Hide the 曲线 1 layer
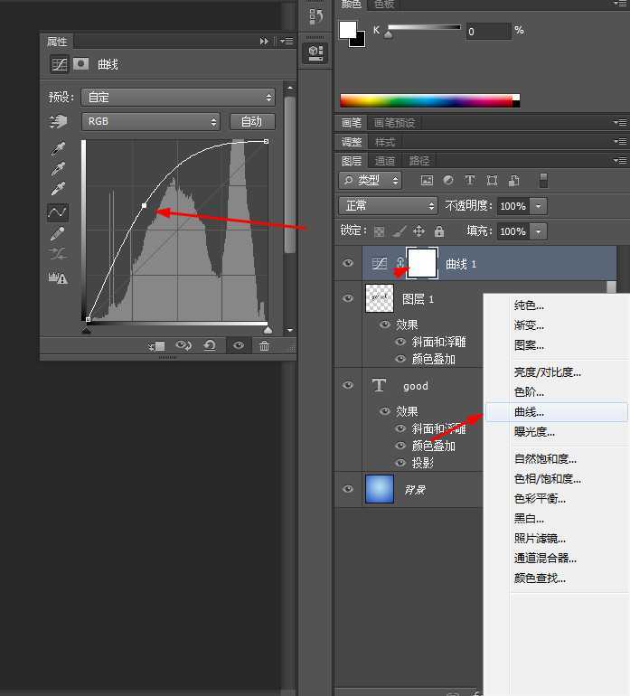The height and width of the screenshot is (696, 630). pyautogui.click(x=348, y=263)
